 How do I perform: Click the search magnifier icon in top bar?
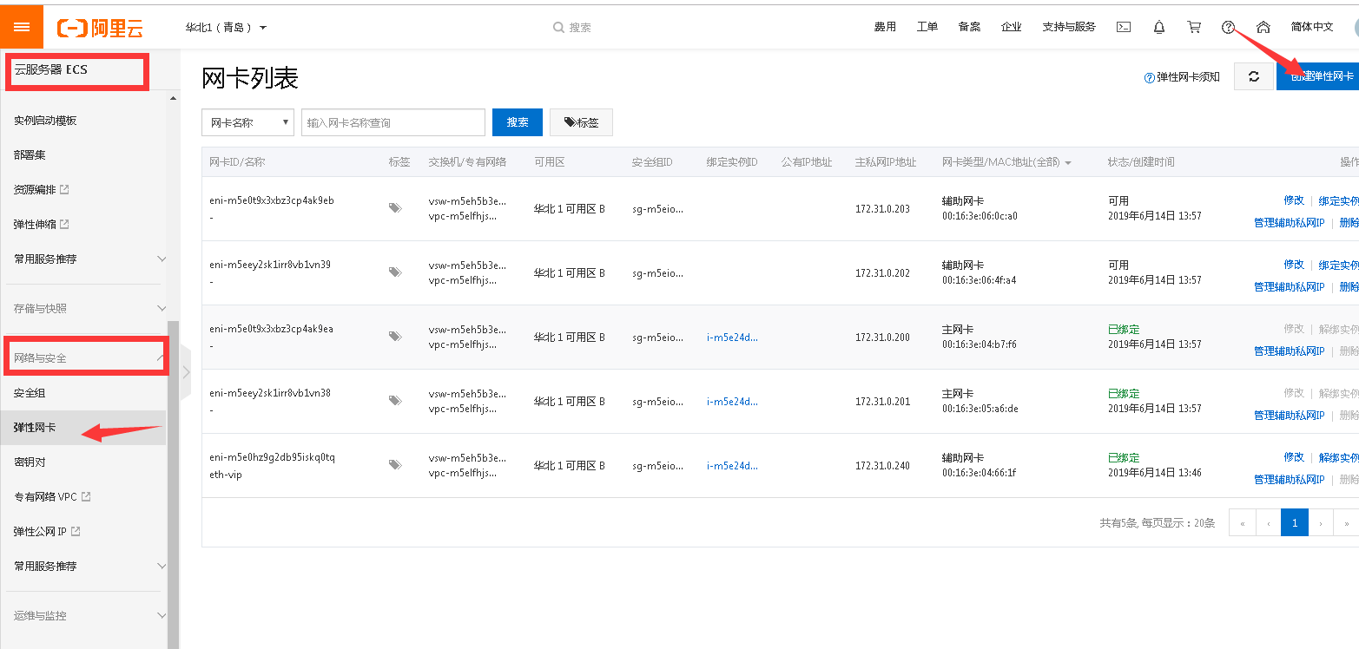pyautogui.click(x=558, y=27)
